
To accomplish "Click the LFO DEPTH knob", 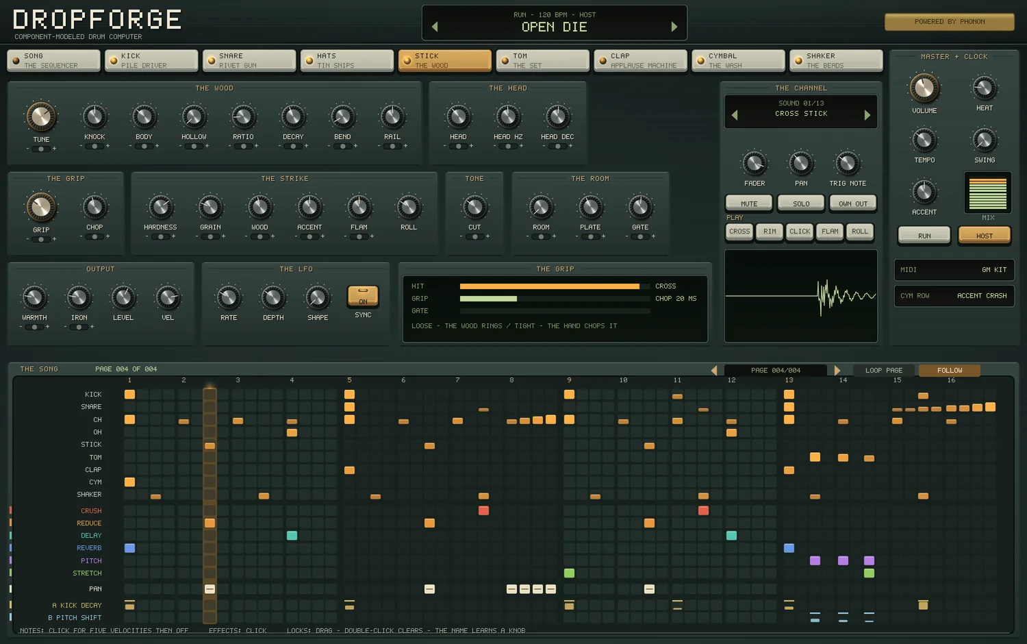I will [x=273, y=298].
